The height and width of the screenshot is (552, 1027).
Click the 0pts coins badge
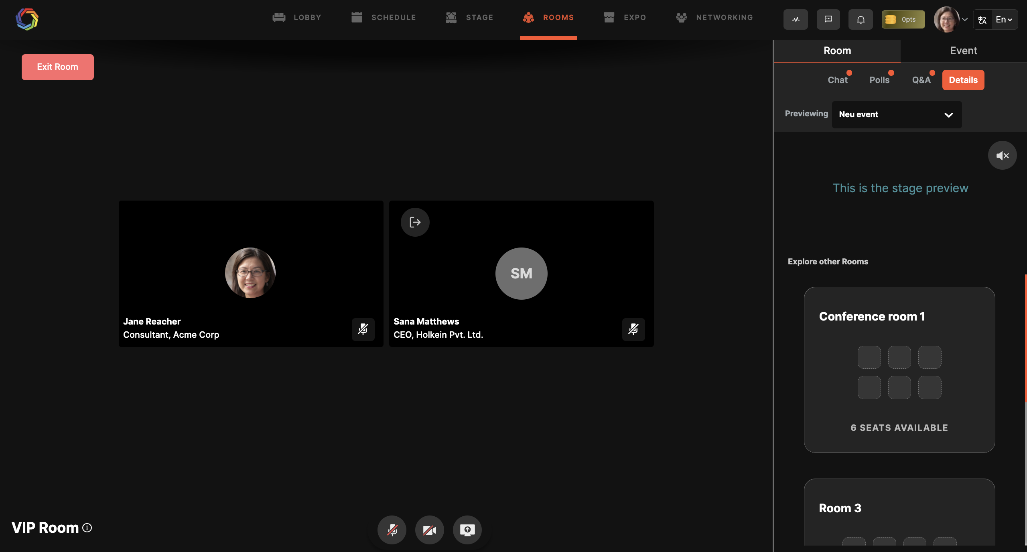pos(903,19)
